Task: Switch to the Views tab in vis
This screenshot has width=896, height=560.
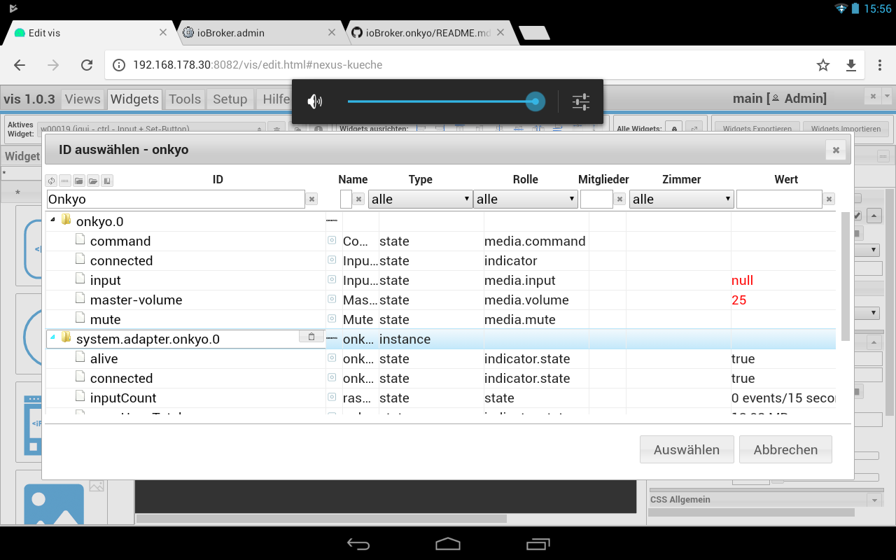Action: (x=83, y=99)
